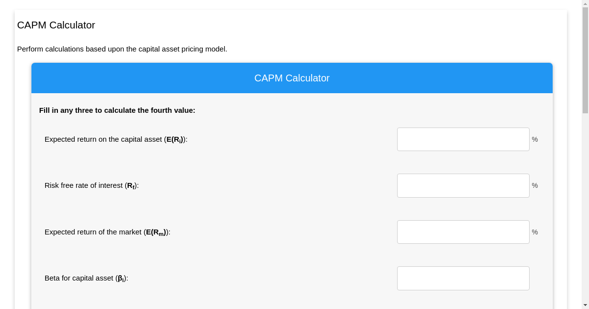This screenshot has width=589, height=309.
Task: Click the fill in any three instruction label
Action: click(117, 110)
